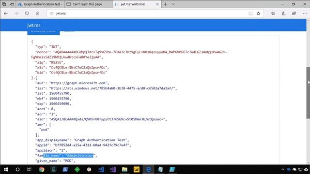Go back to the previous page
This screenshot has height=174, width=310.
coord(6,14)
